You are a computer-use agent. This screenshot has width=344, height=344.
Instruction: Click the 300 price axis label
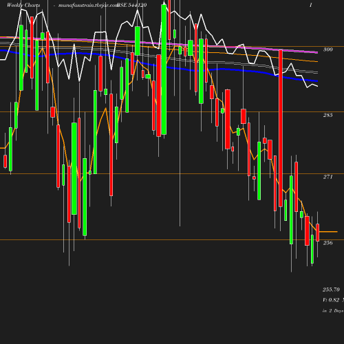pyautogui.click(x=328, y=50)
